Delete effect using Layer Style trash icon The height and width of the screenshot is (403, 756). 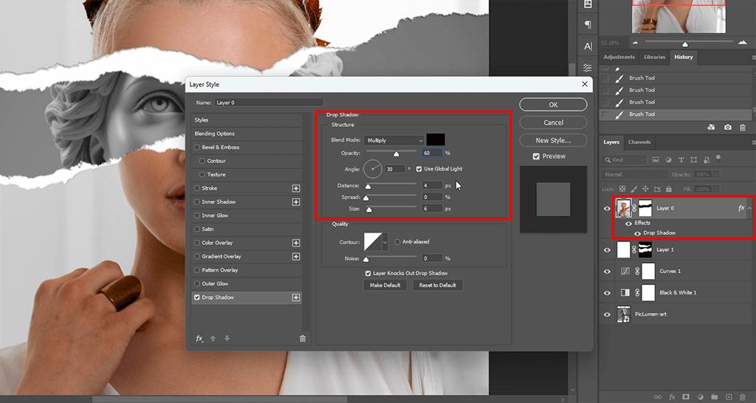tap(303, 338)
